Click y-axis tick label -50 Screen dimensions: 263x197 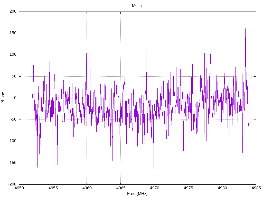pos(13,120)
